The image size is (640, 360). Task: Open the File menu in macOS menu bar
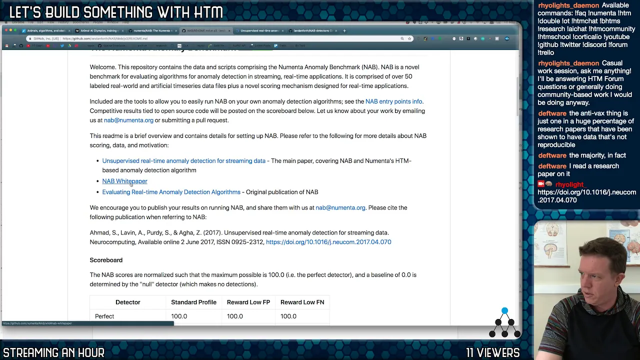pos(31,22)
